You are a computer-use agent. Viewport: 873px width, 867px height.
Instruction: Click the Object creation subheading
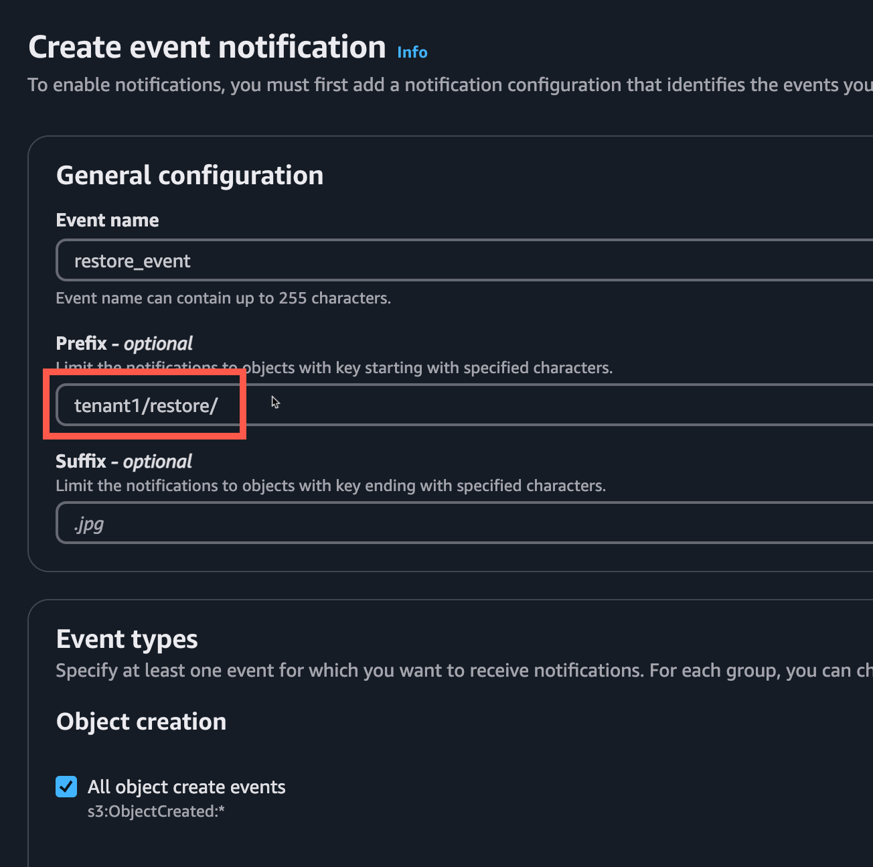pos(141,722)
